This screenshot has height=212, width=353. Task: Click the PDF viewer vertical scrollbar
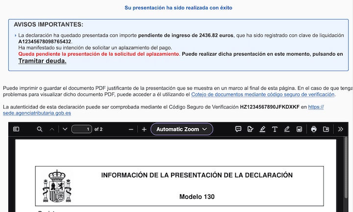[x=346, y=167]
